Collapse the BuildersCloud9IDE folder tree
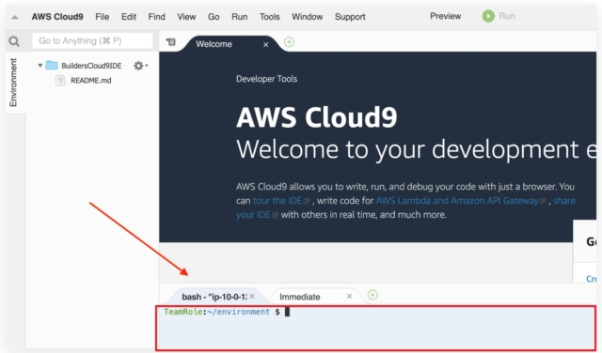Screen dimensions: 602x353 40,66
